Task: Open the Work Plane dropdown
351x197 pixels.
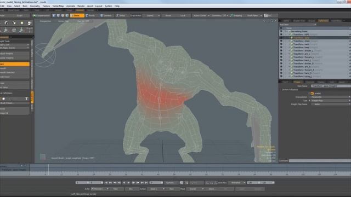Action: (253, 15)
